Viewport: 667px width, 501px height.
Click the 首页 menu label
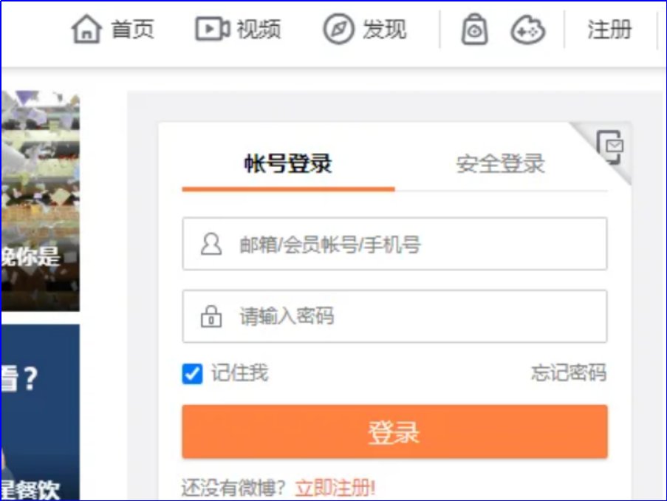coord(131,30)
